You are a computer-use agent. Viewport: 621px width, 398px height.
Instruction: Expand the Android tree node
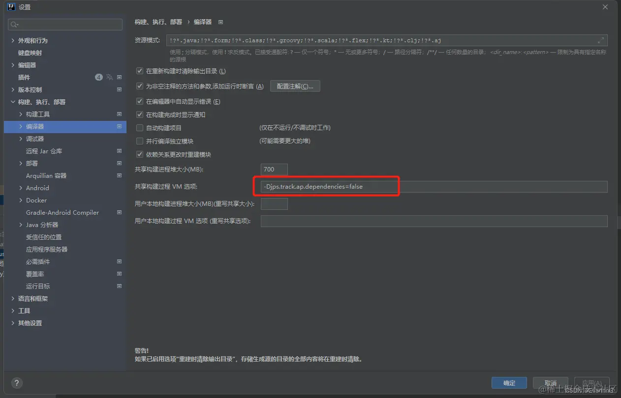pos(21,188)
